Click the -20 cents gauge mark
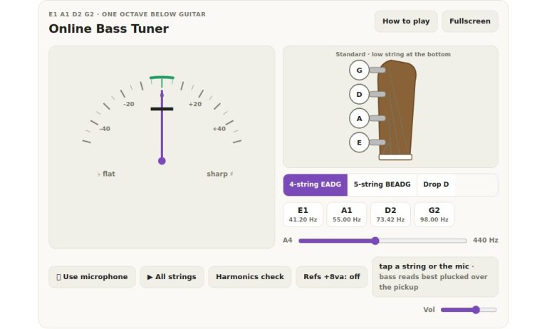This screenshot has width=547, height=329. coord(129,104)
